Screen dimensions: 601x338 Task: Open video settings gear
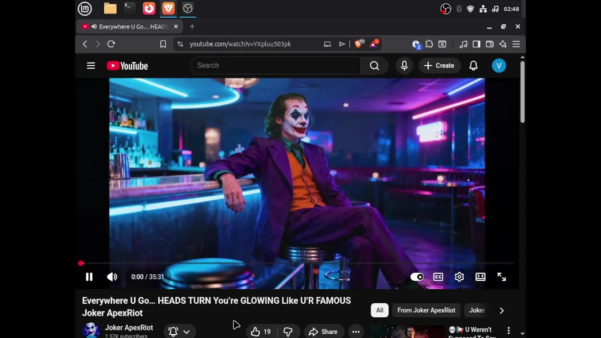point(459,277)
